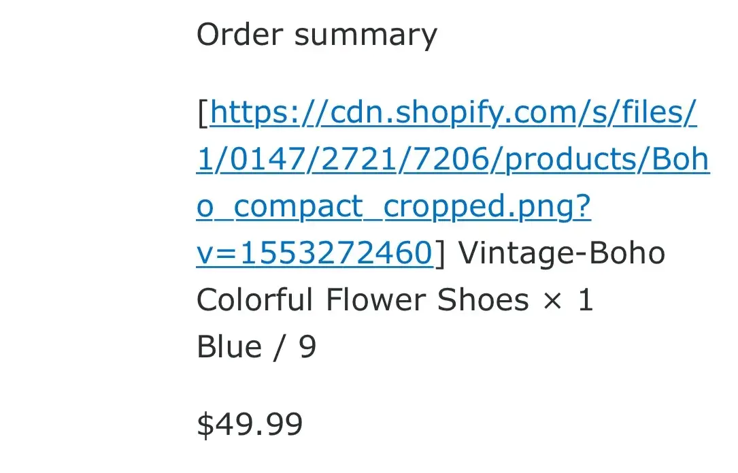Click the $49.99 price
The width and height of the screenshot is (738, 473).
[x=250, y=425]
